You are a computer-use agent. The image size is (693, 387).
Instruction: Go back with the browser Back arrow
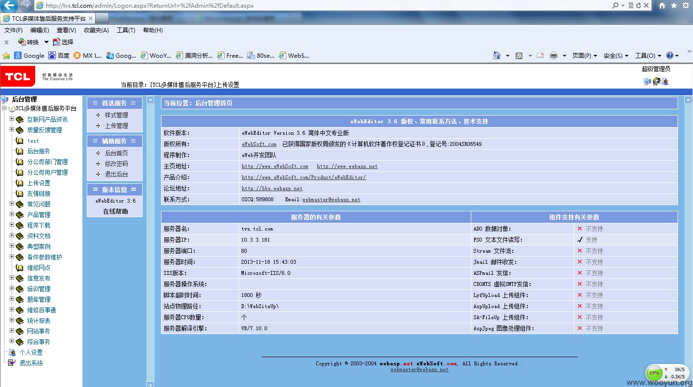[9, 6]
